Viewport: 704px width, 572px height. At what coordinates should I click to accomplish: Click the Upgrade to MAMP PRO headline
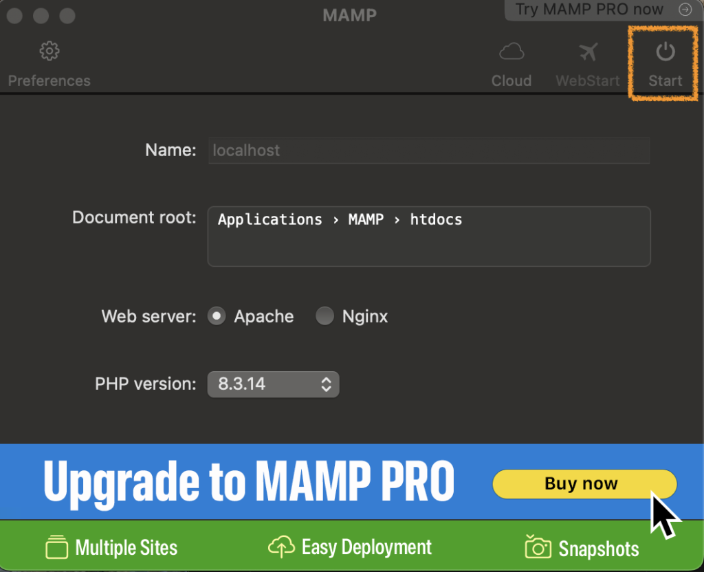[249, 483]
